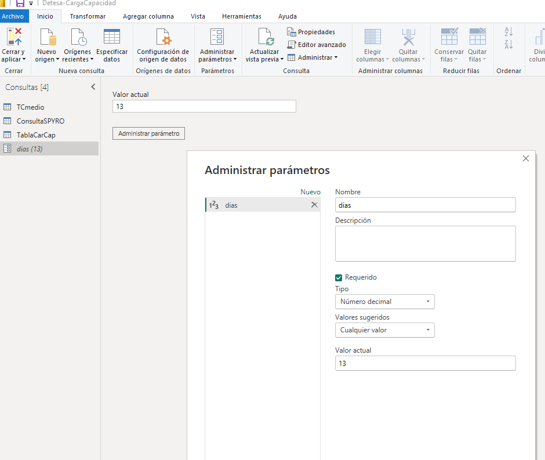Switch to Agregar columna tab
545x460 pixels.
148,16
